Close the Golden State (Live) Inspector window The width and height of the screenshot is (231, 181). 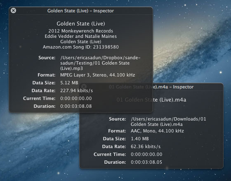tap(13, 11)
